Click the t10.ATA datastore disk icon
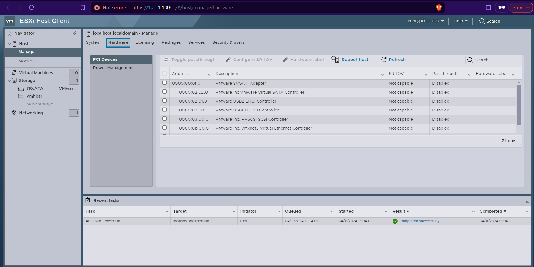 (x=21, y=89)
